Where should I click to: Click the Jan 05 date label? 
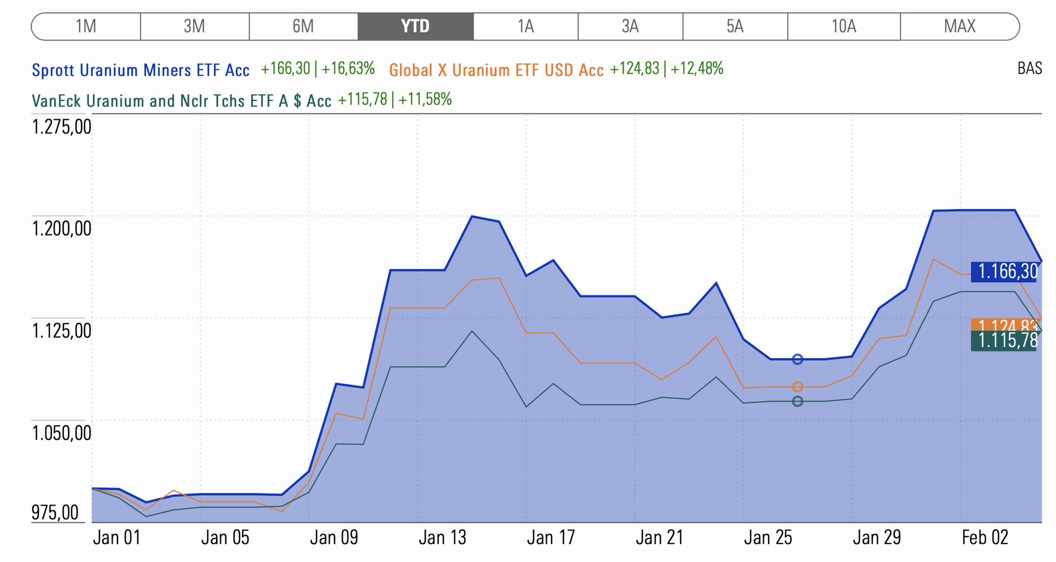(x=225, y=538)
